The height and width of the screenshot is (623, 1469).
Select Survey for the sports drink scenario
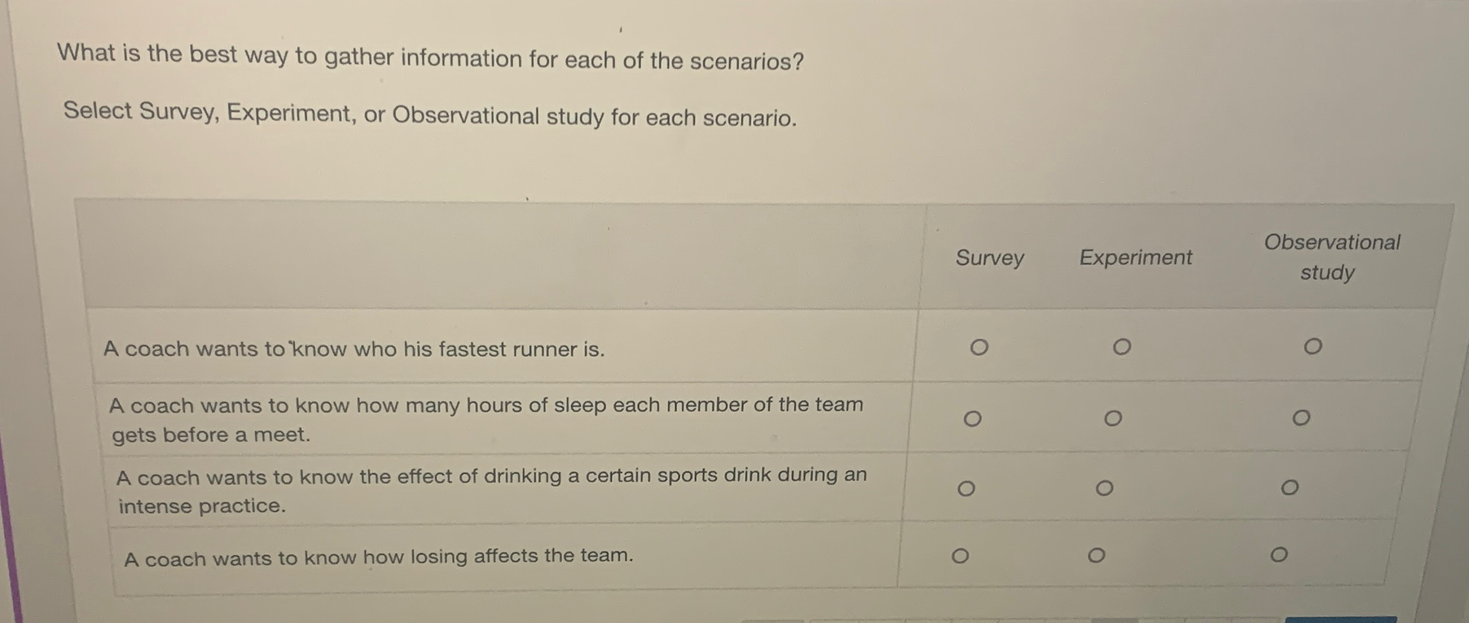965,488
